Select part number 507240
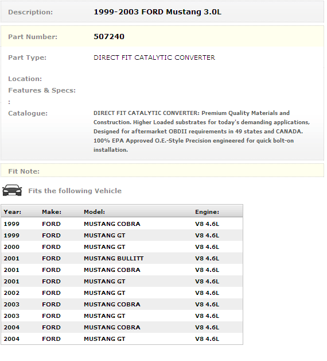 [x=109, y=37]
